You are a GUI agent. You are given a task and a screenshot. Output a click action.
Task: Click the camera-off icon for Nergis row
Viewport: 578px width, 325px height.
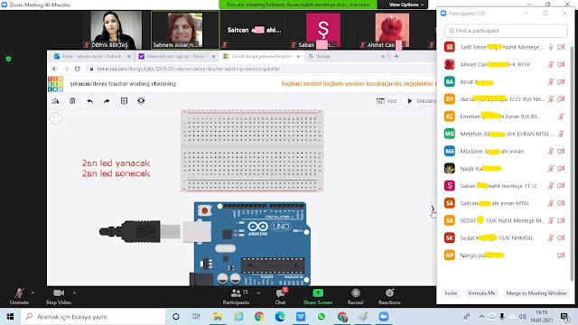pos(561,255)
